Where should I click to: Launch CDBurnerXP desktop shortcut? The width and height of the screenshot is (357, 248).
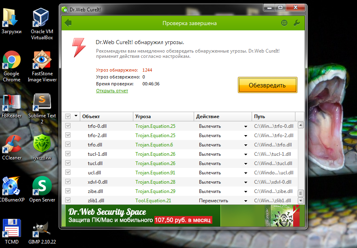(x=11, y=189)
